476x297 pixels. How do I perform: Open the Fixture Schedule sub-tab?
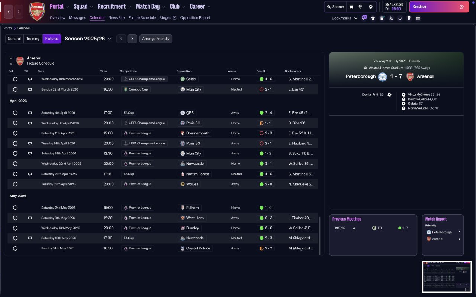pos(142,18)
